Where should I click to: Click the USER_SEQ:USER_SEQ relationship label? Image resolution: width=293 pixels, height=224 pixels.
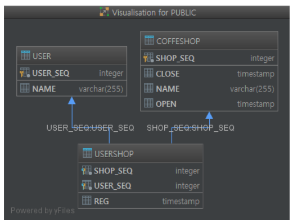90,128
